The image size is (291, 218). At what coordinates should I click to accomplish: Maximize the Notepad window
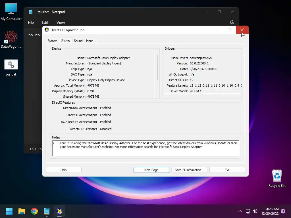pyautogui.click(x=219, y=12)
